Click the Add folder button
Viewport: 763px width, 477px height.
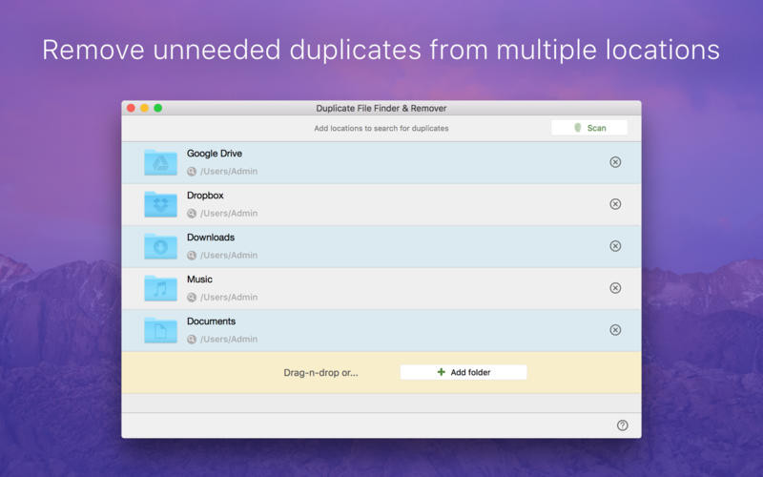coord(464,372)
